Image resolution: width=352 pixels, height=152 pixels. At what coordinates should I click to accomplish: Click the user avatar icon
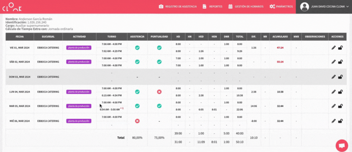(x=305, y=7)
